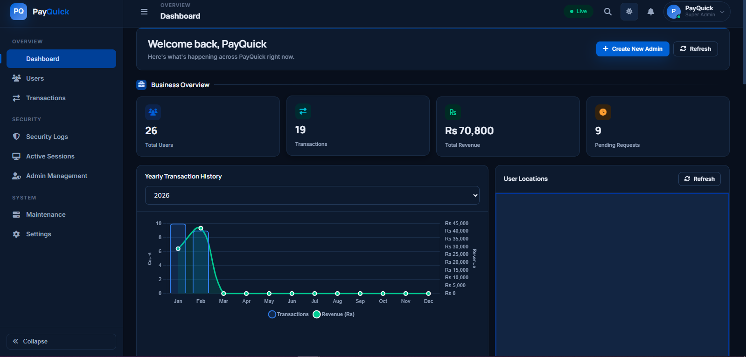This screenshot has width=746, height=357.
Task: Open the 2026 year dropdown
Action: click(312, 195)
